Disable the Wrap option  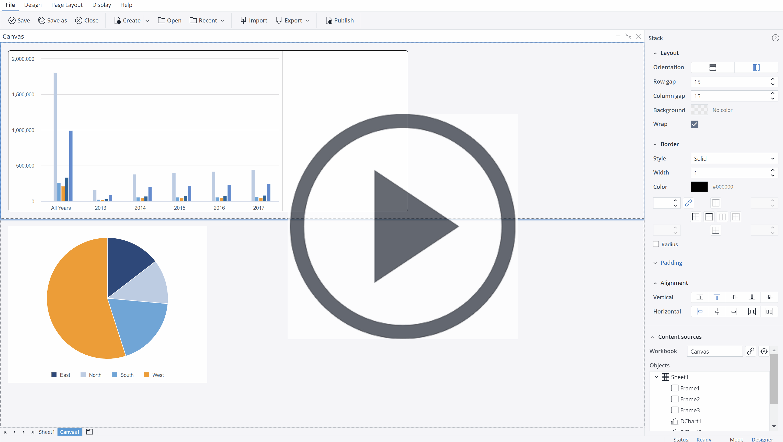[695, 124]
